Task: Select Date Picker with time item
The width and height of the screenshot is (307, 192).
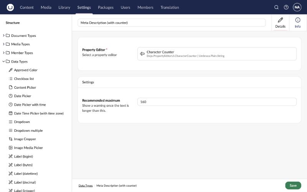Action: click(30, 104)
